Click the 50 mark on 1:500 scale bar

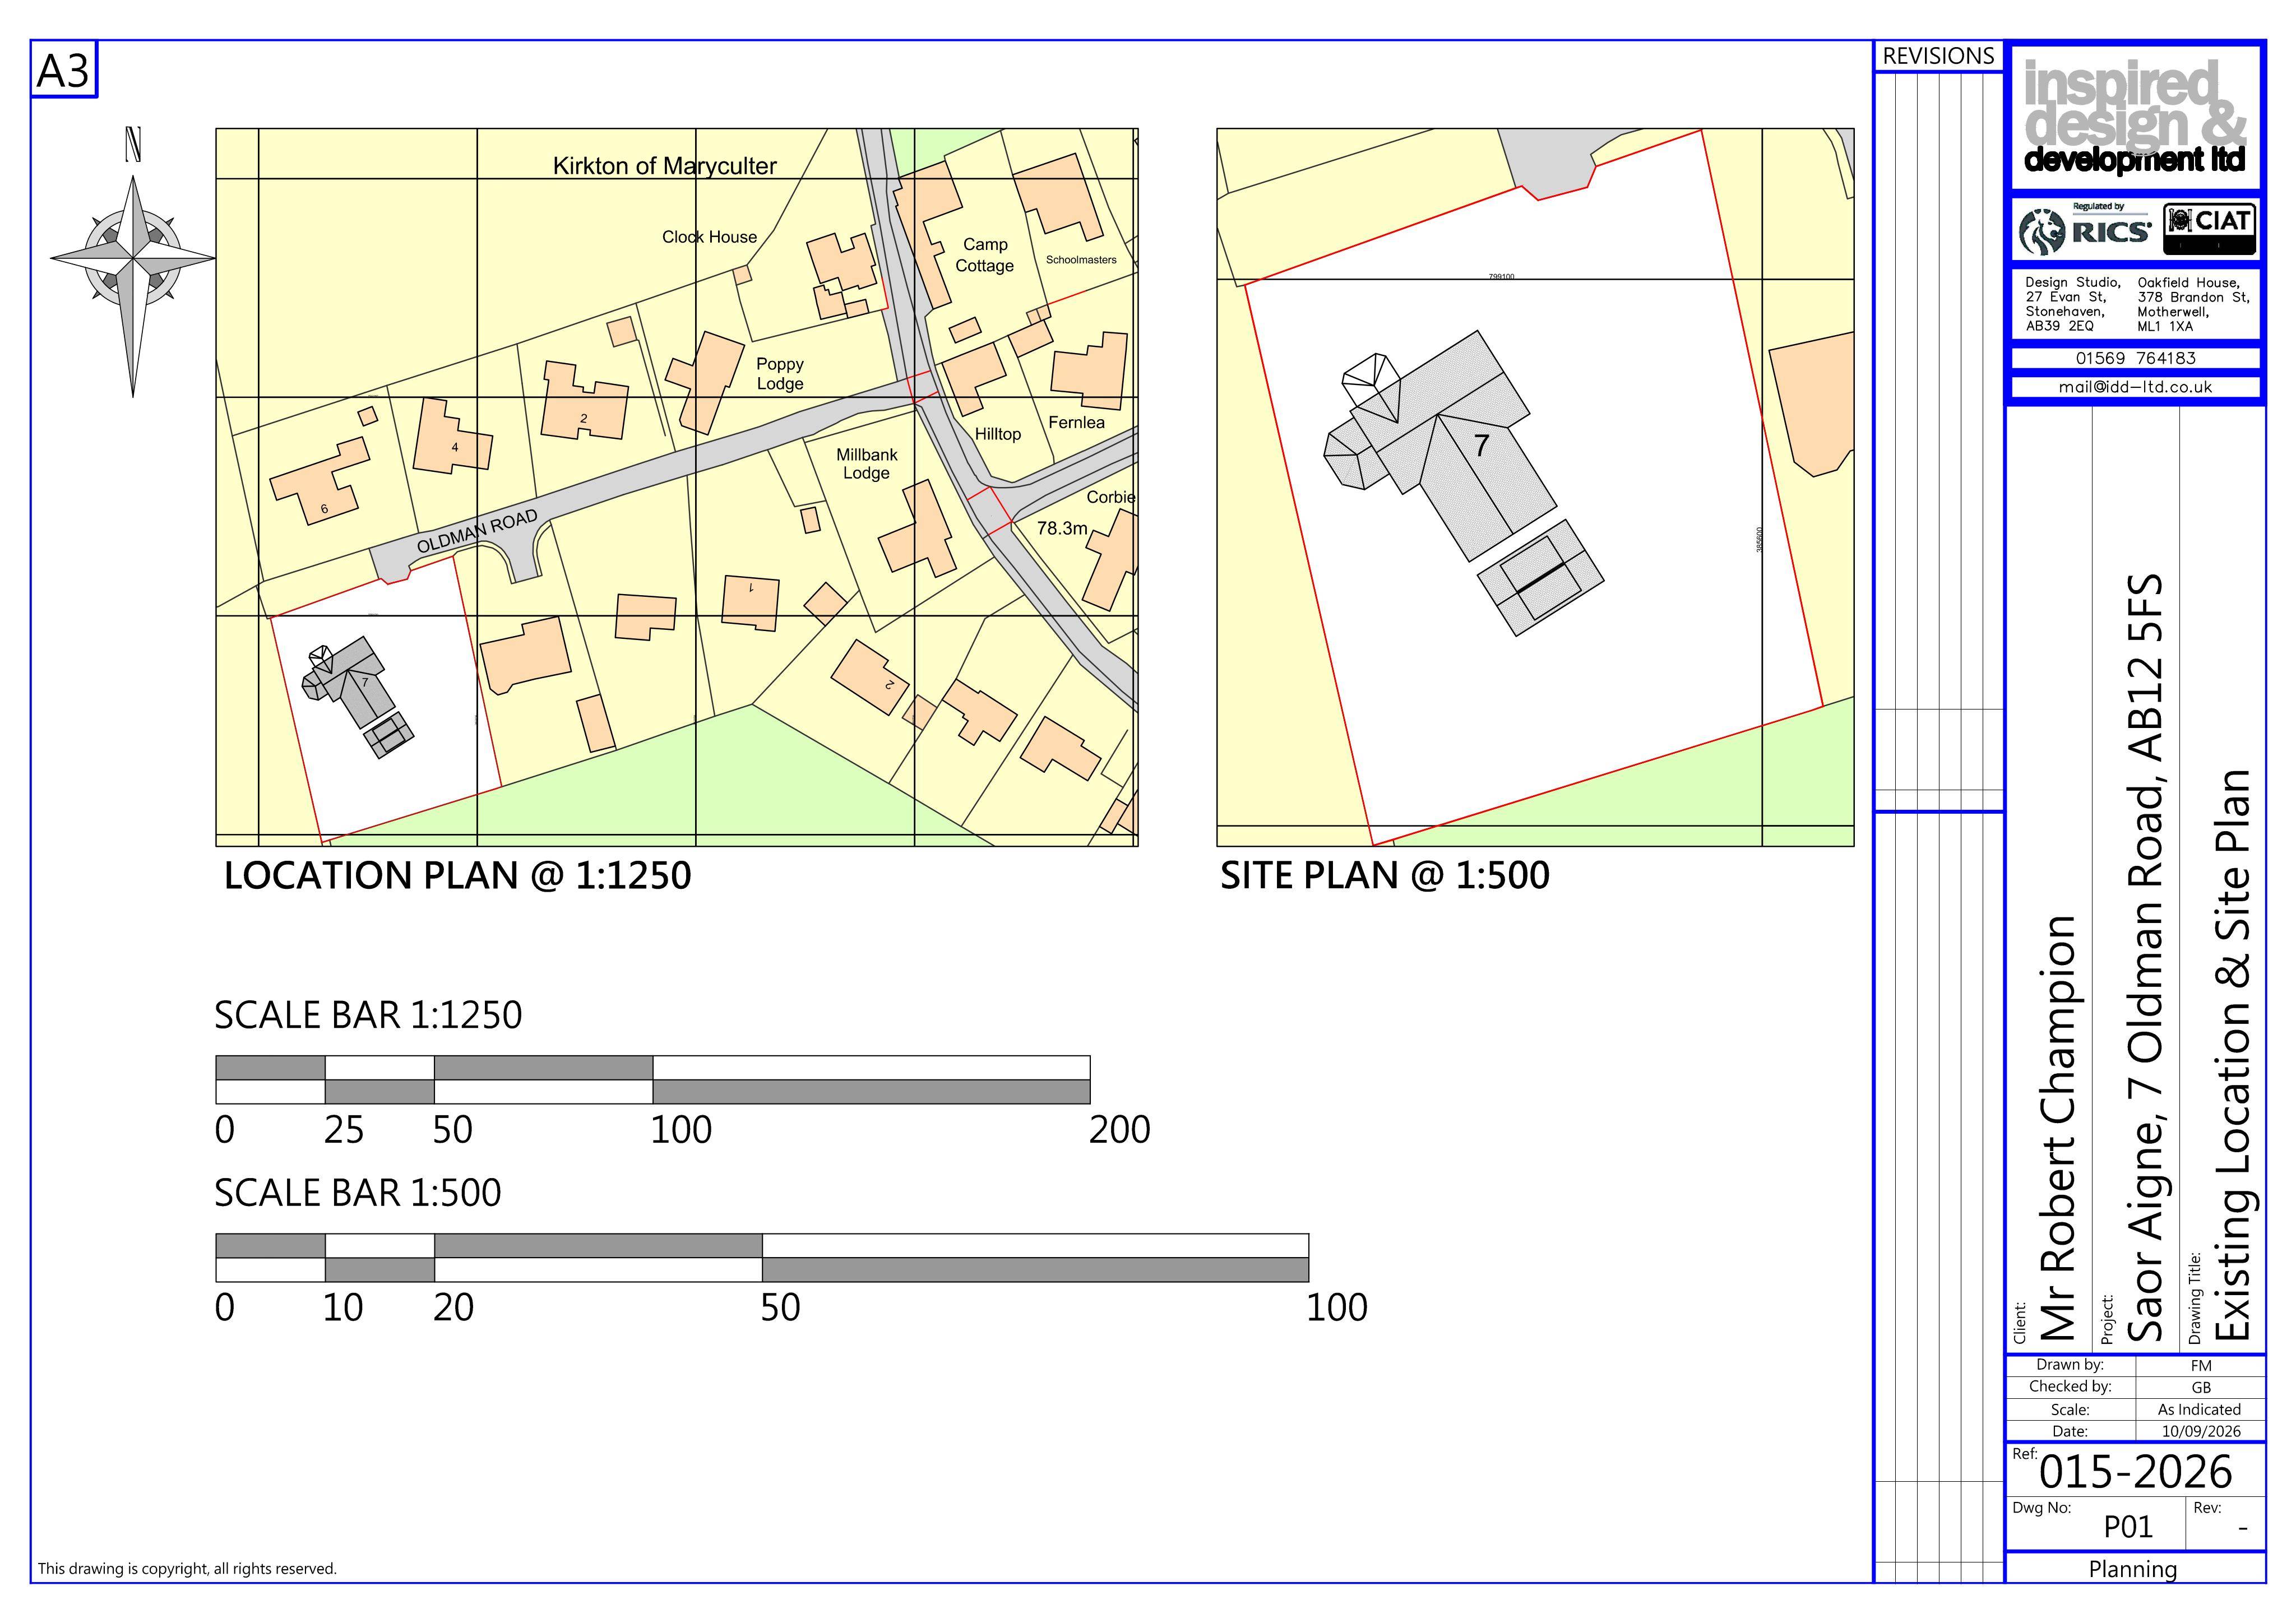[780, 1308]
